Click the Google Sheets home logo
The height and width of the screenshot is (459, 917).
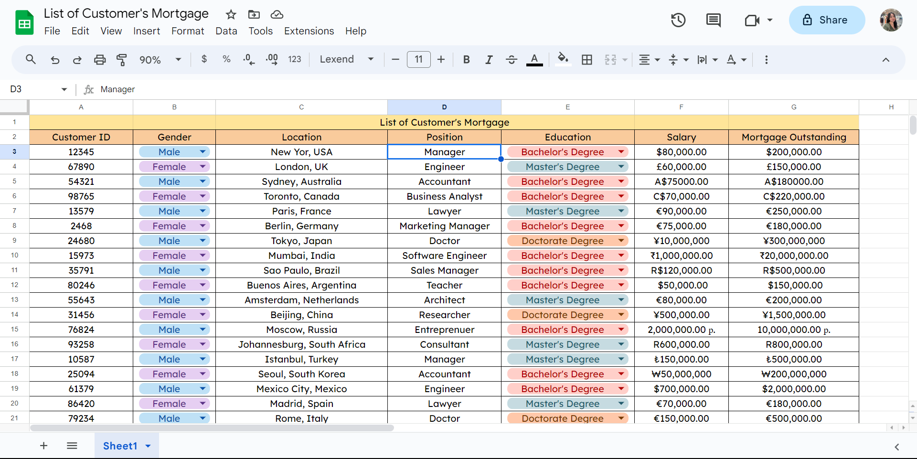point(24,22)
